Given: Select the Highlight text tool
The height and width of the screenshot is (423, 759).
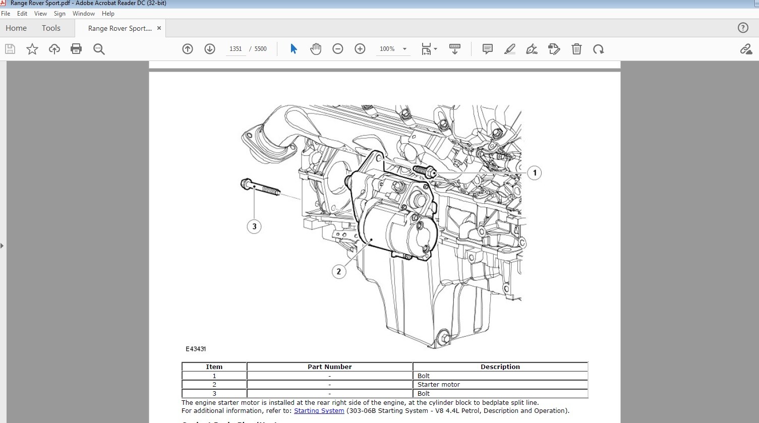Looking at the screenshot, I should coord(510,49).
